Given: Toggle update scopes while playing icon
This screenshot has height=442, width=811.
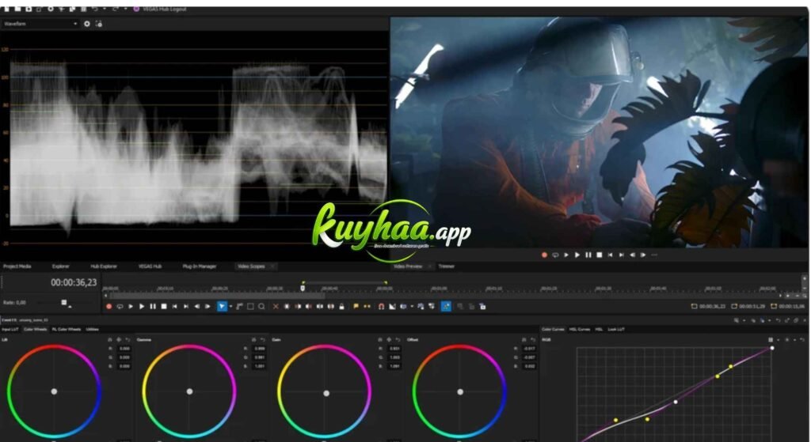Looking at the screenshot, I should [x=99, y=24].
